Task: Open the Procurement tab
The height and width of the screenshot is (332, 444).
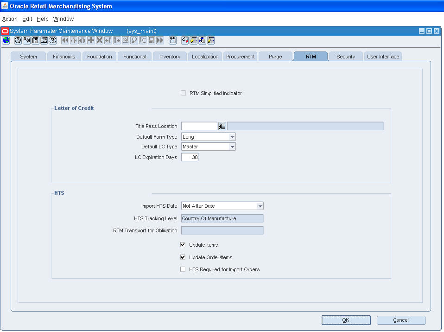Action: coord(241,57)
